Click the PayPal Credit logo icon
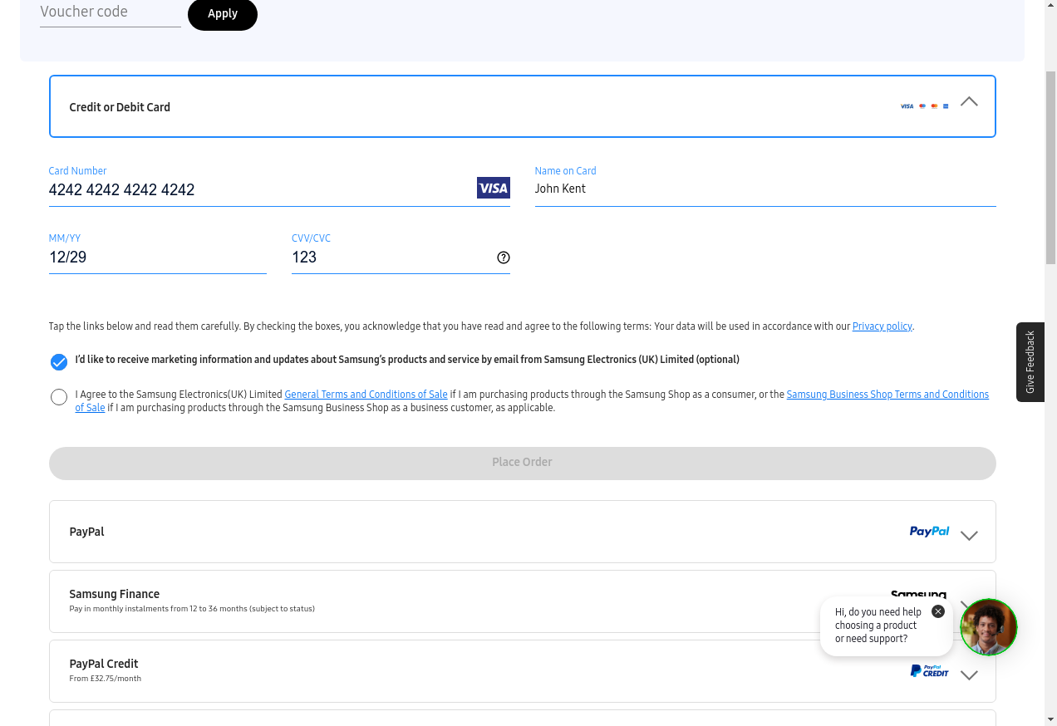 point(929,671)
